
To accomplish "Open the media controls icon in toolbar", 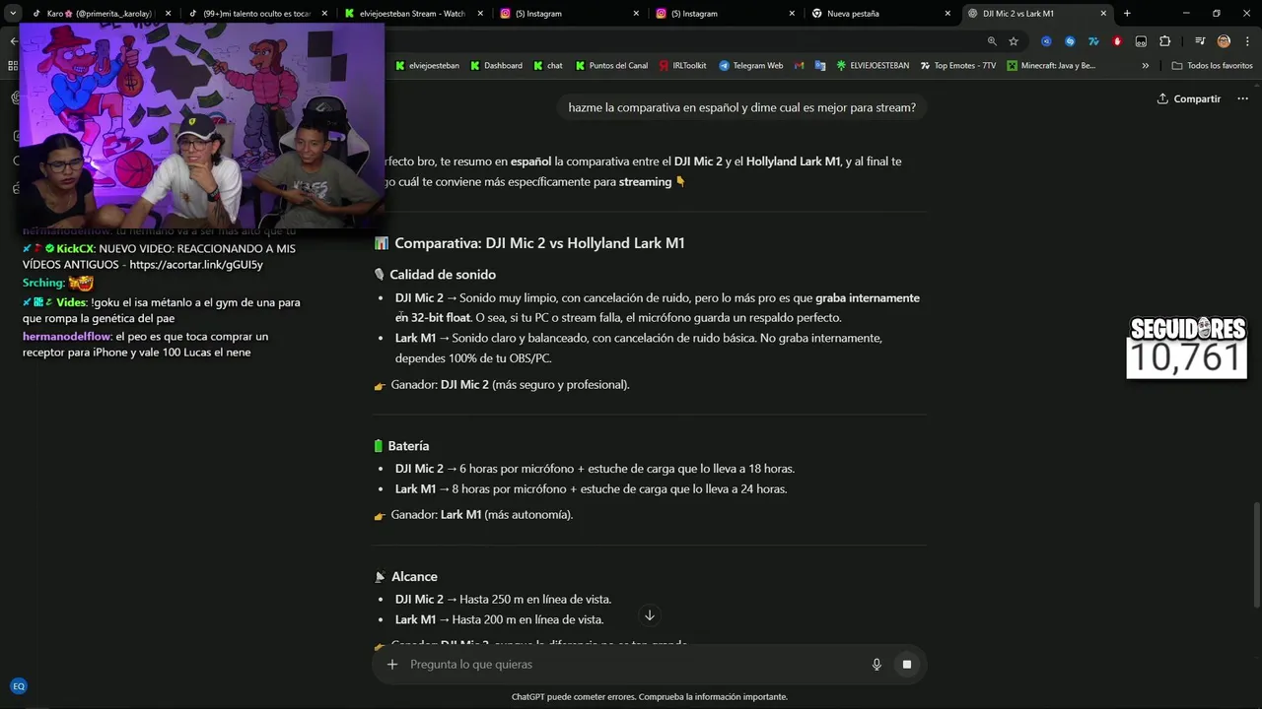I will pyautogui.click(x=1200, y=41).
